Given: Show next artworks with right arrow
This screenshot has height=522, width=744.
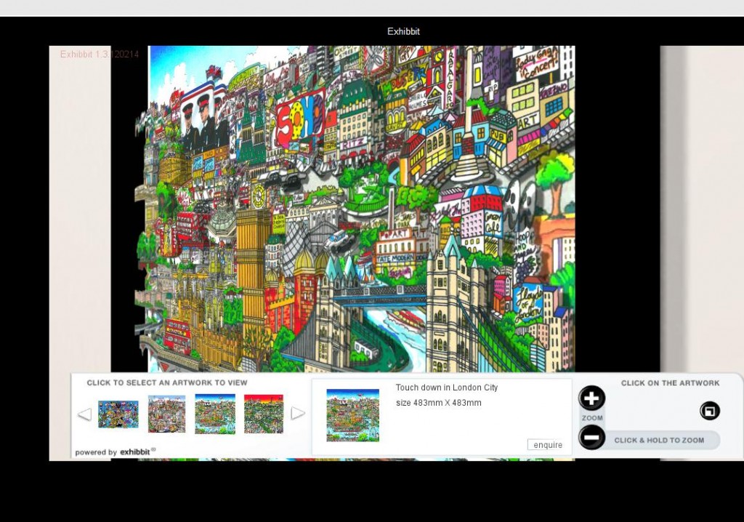Looking at the screenshot, I should [298, 413].
